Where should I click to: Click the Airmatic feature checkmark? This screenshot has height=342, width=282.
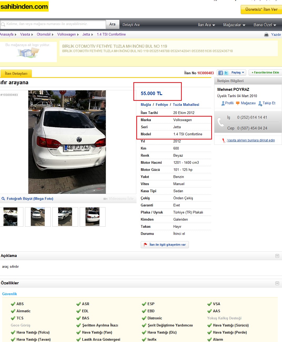point(13,311)
